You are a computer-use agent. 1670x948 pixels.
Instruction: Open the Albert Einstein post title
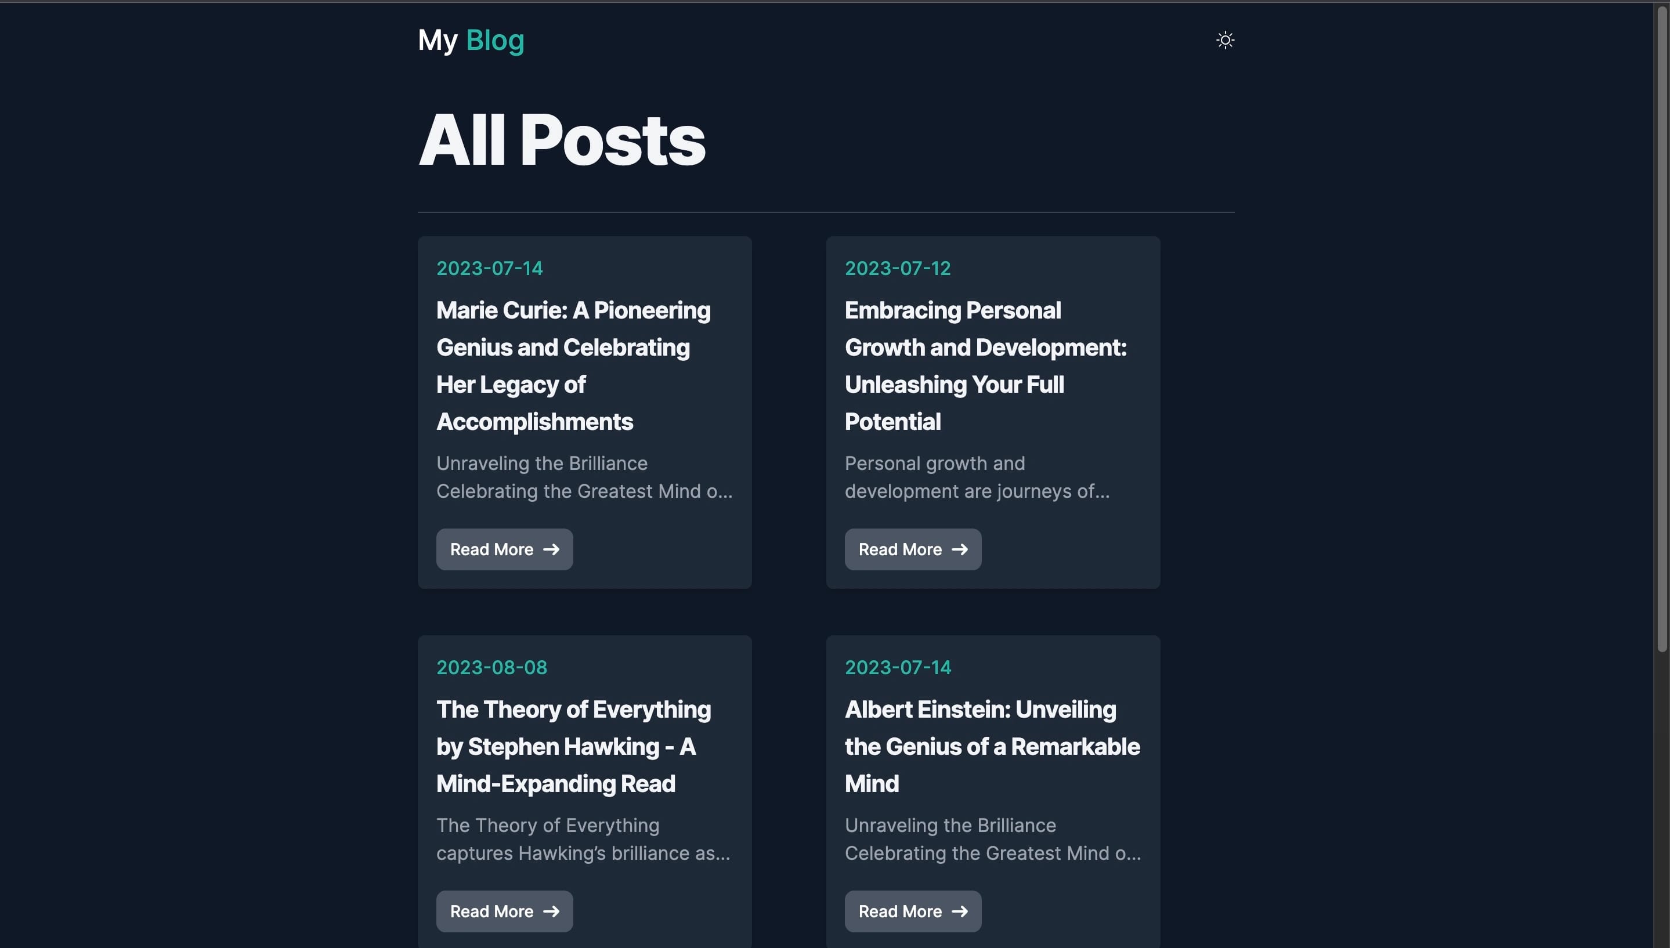coord(992,746)
